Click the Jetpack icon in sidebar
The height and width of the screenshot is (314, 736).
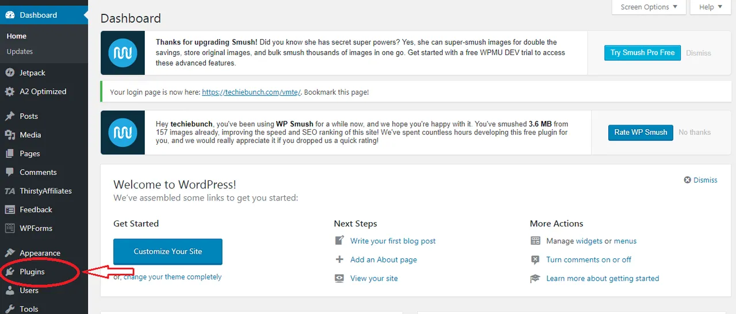pos(9,73)
